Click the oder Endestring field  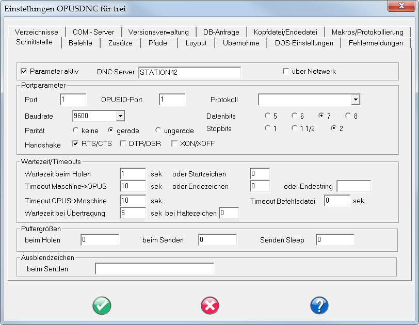coord(354,186)
